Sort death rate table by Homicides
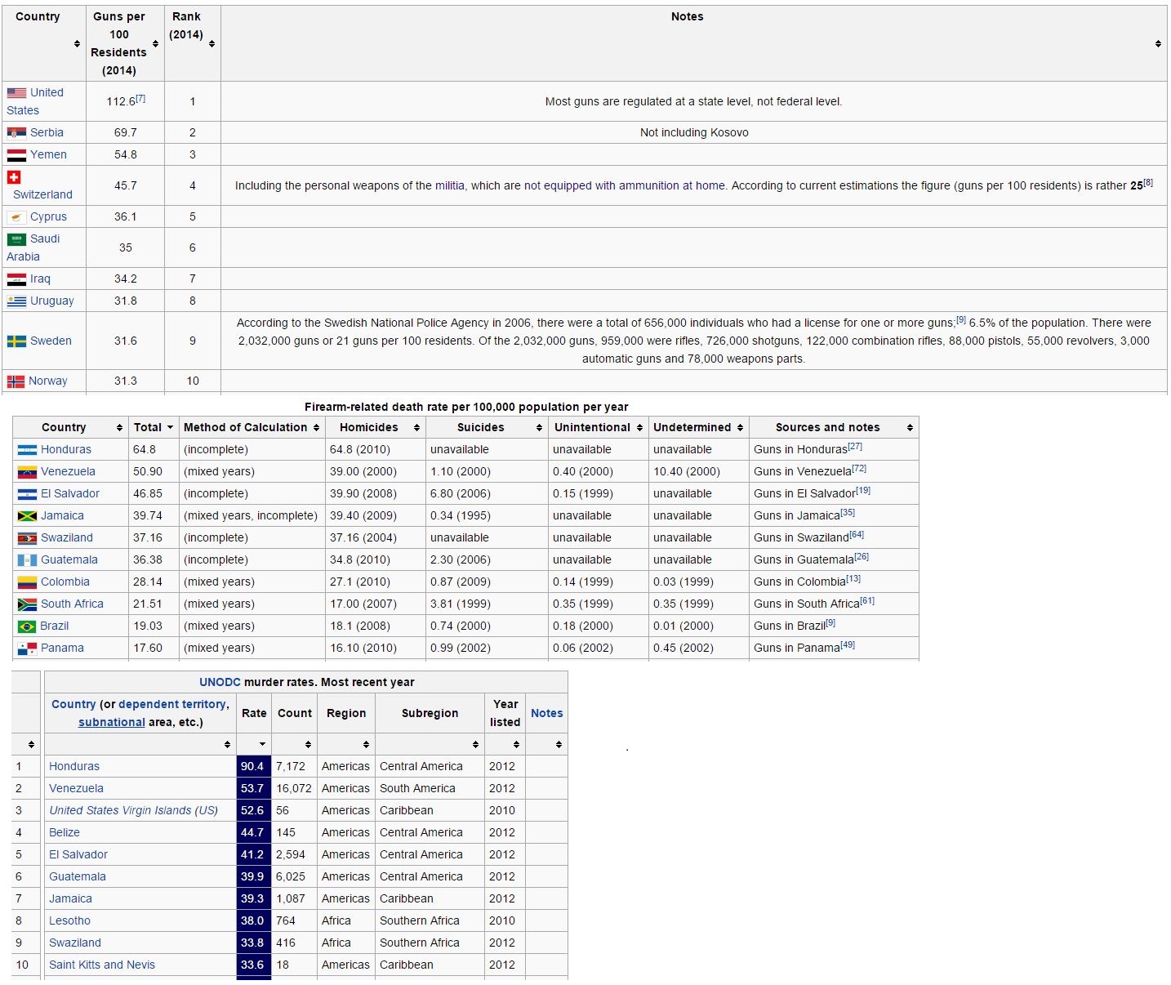This screenshot has height=985, width=1171. click(x=416, y=427)
